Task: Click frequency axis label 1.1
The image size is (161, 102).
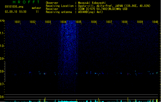Action: 2,33
